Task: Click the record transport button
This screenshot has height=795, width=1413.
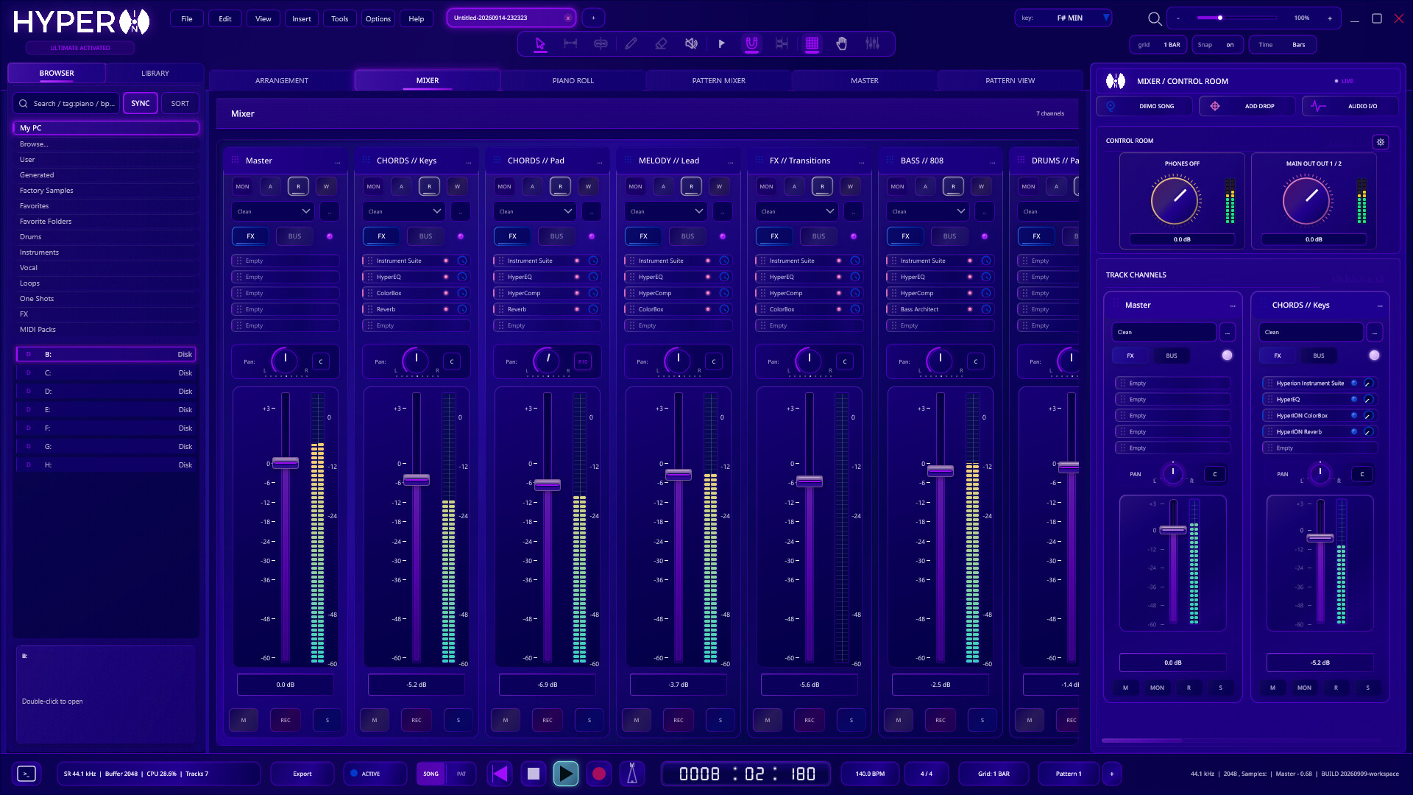Action: pos(599,774)
